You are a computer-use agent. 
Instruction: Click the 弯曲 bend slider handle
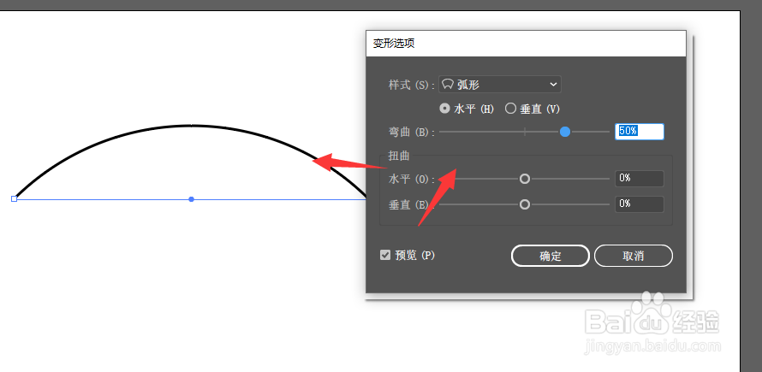pyautogui.click(x=565, y=132)
